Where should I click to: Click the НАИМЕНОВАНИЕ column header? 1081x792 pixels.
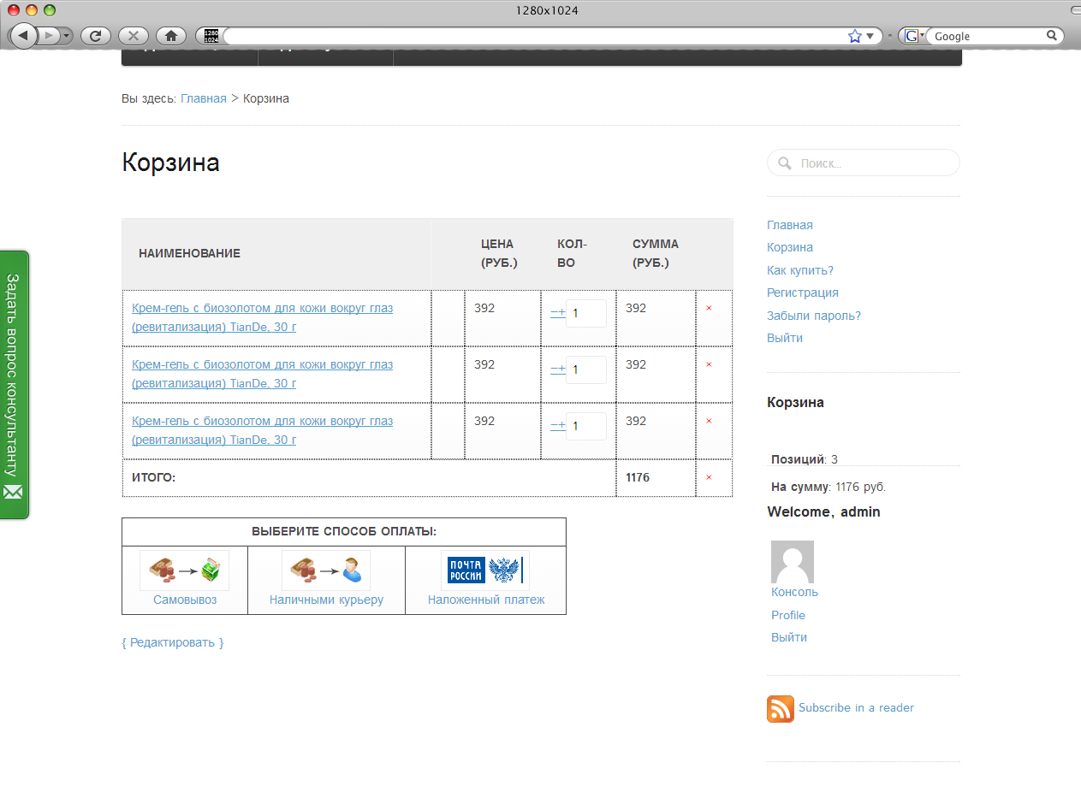[x=189, y=253]
